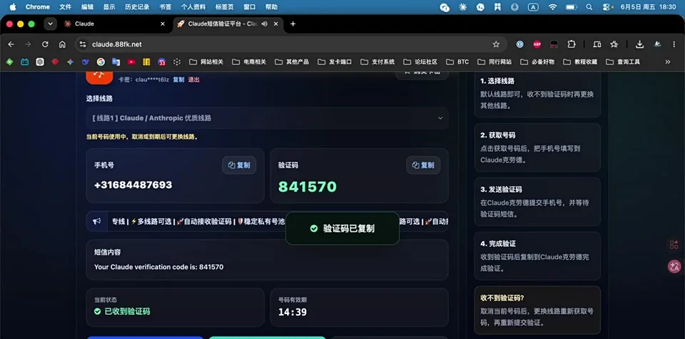Open the 个人资料 menu
Viewport: 685px width, 339px height.
pos(193,7)
